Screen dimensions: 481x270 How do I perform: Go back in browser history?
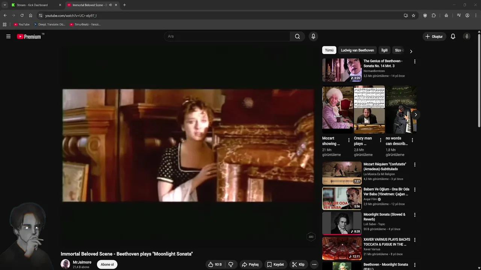coord(5,15)
